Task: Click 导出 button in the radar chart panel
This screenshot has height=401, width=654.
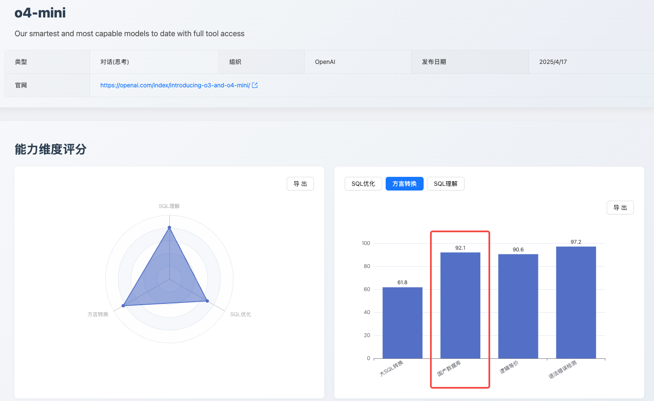Action: click(300, 184)
